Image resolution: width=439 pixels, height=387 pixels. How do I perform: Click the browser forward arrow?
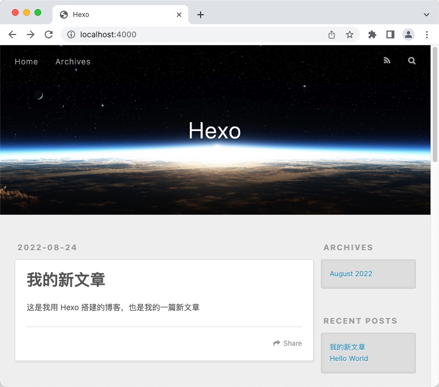click(31, 34)
